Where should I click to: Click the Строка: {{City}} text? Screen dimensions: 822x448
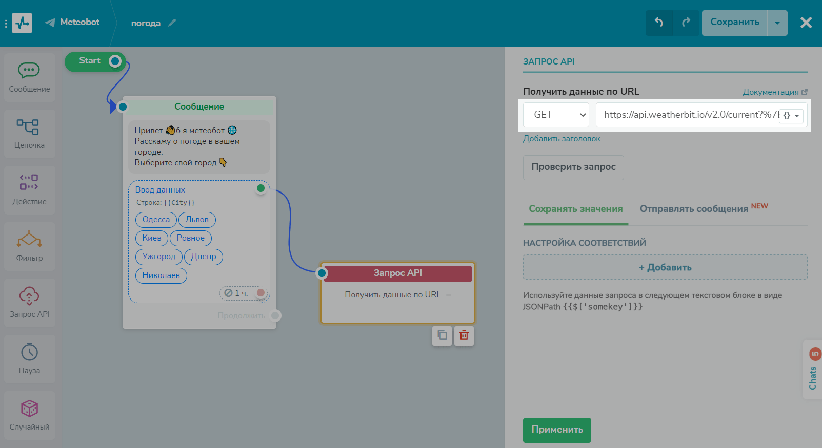[166, 203]
